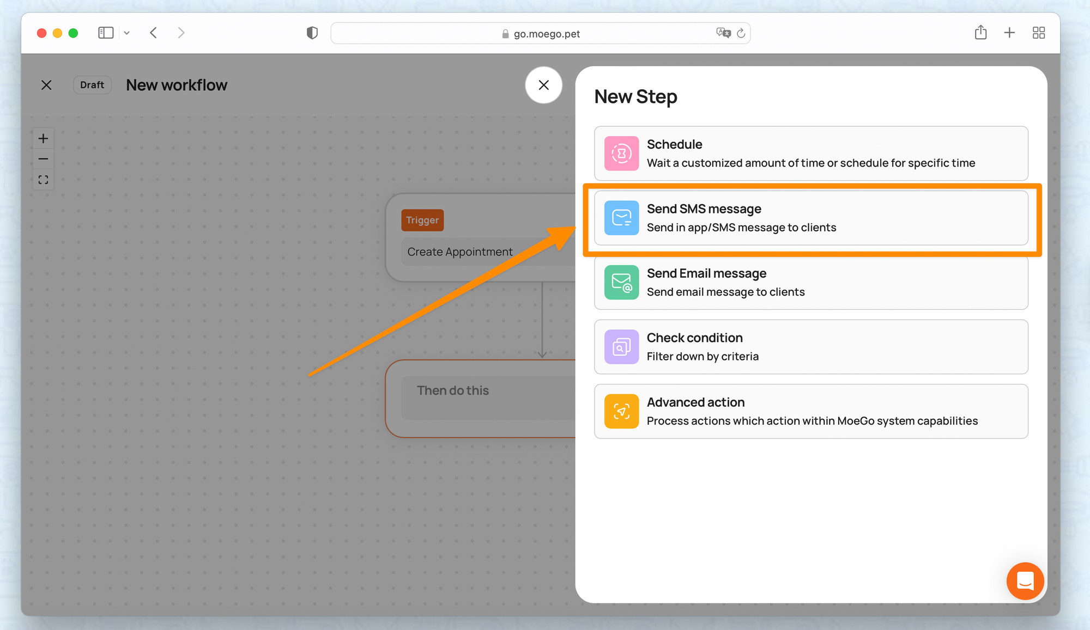This screenshot has width=1090, height=630.
Task: Click the Draft status badge
Action: coord(92,85)
